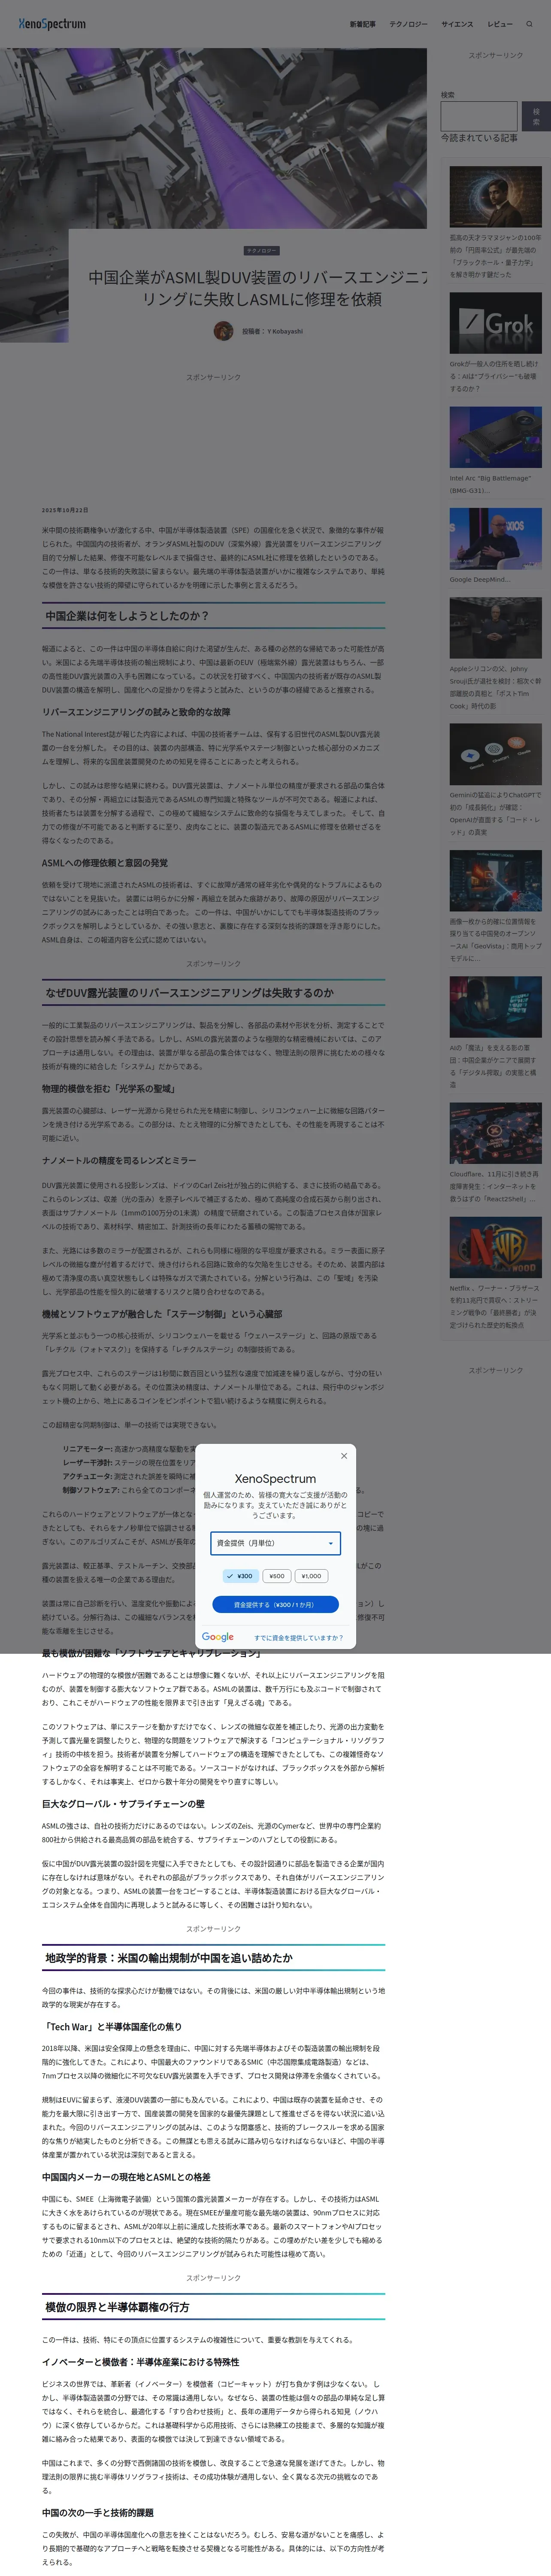This screenshot has width=551, height=2576.
Task: Click the sidebar 検索 submit button
Action: (x=535, y=116)
